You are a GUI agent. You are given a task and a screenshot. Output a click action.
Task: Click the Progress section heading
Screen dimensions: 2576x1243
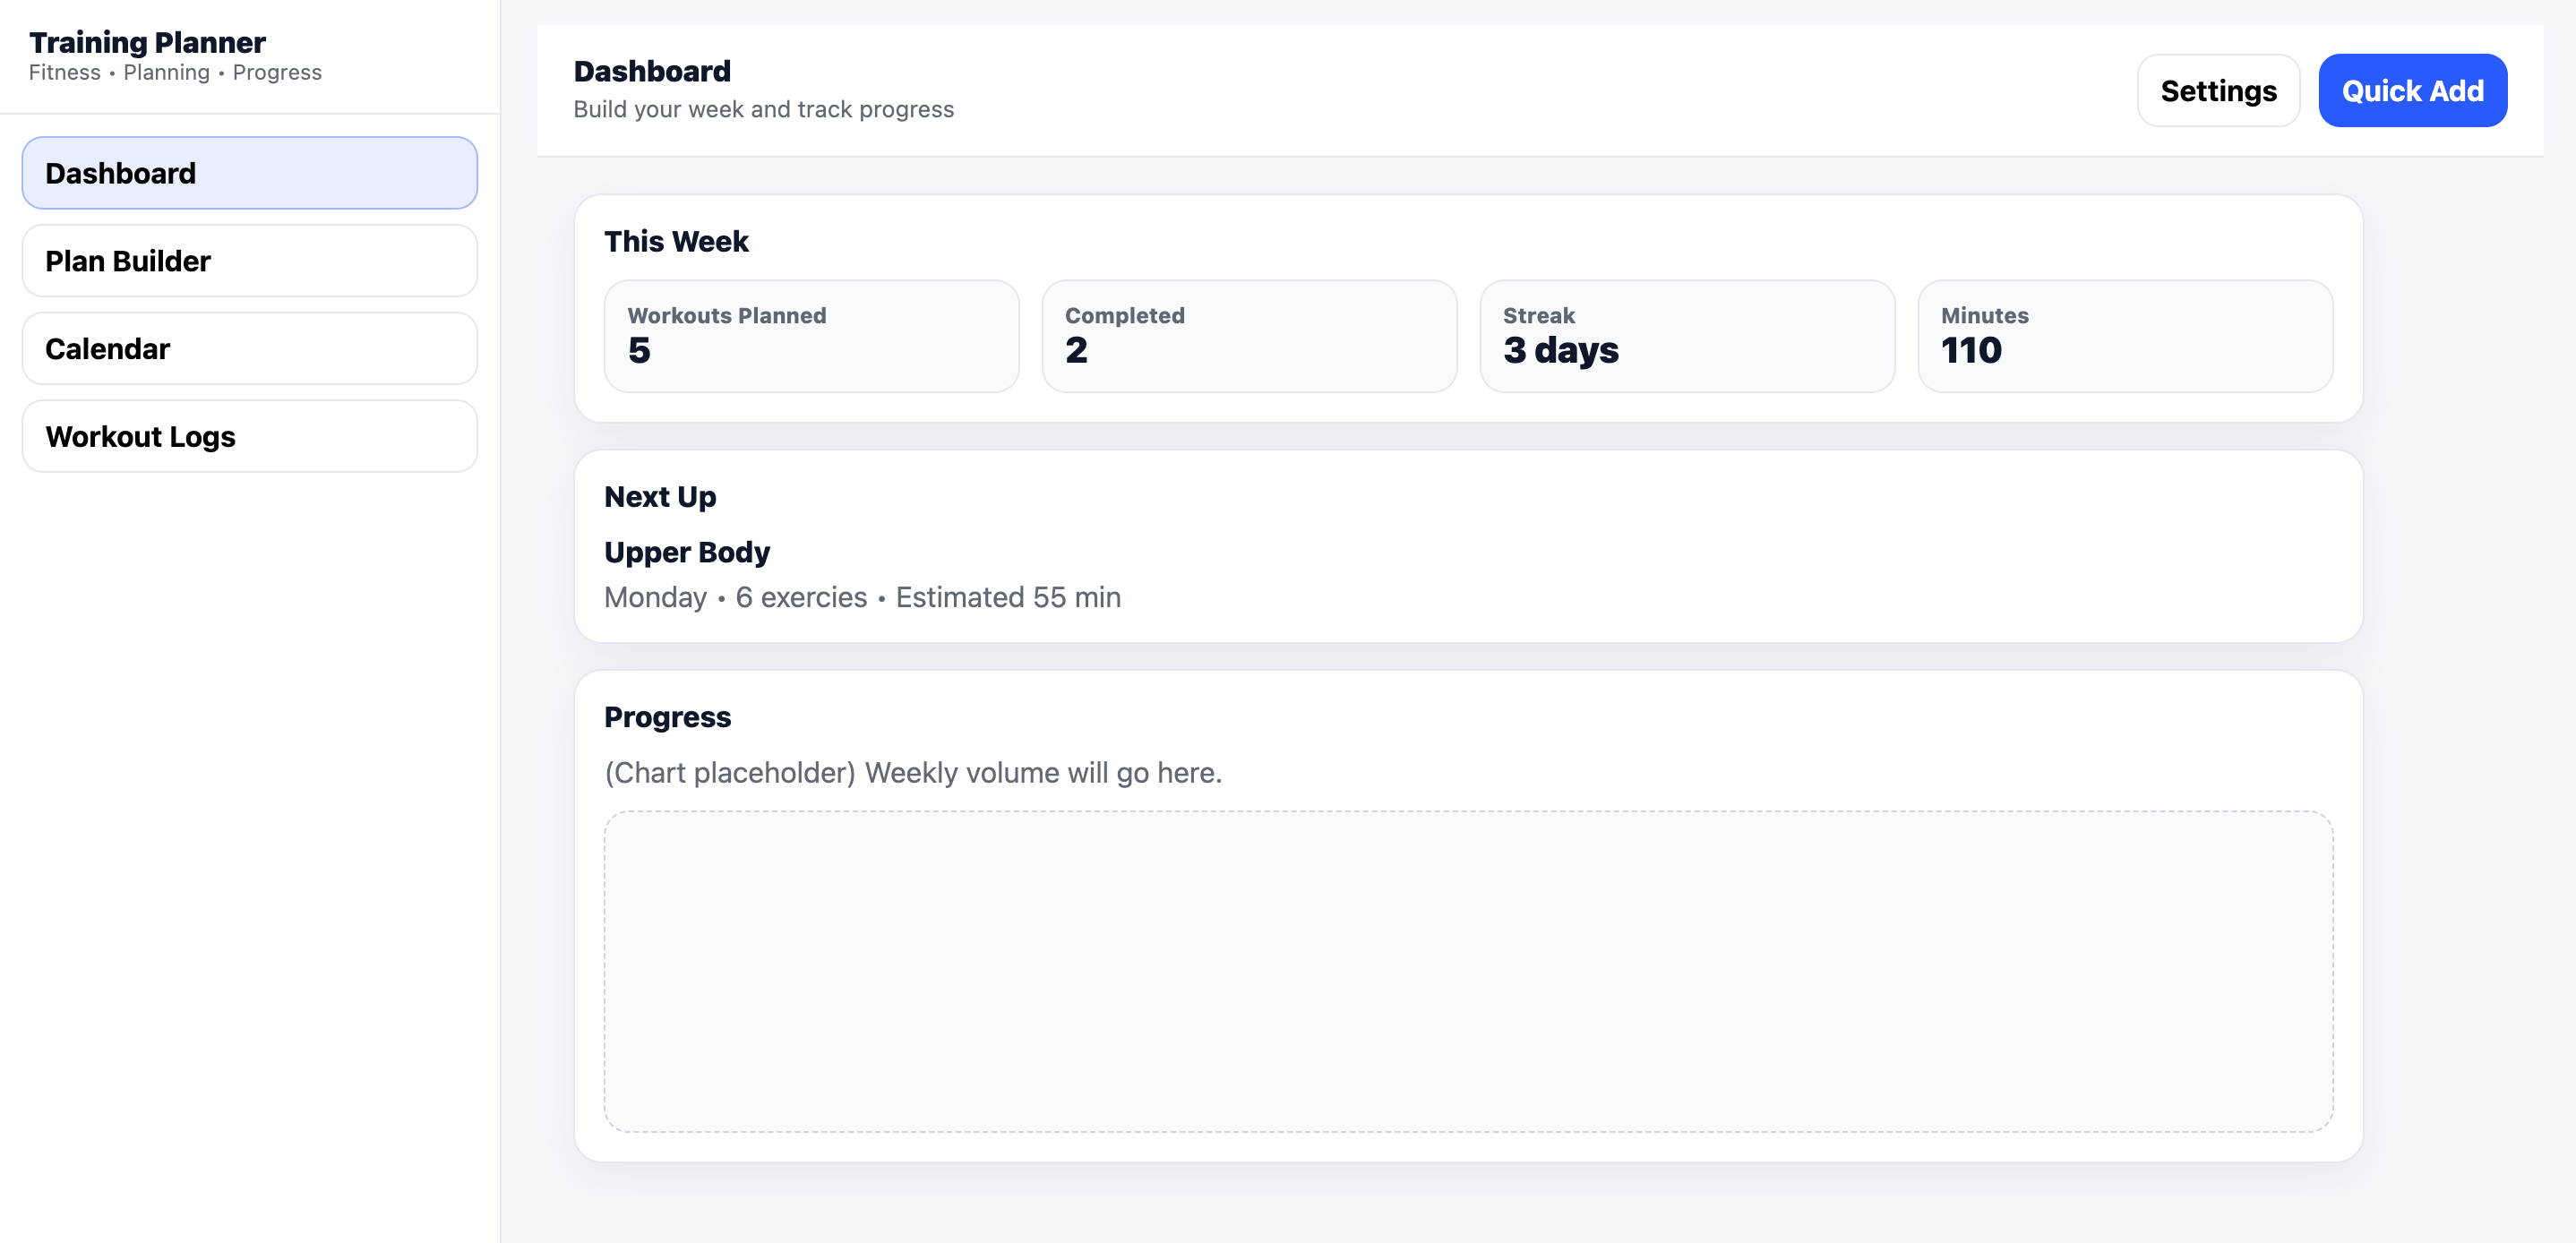667,716
